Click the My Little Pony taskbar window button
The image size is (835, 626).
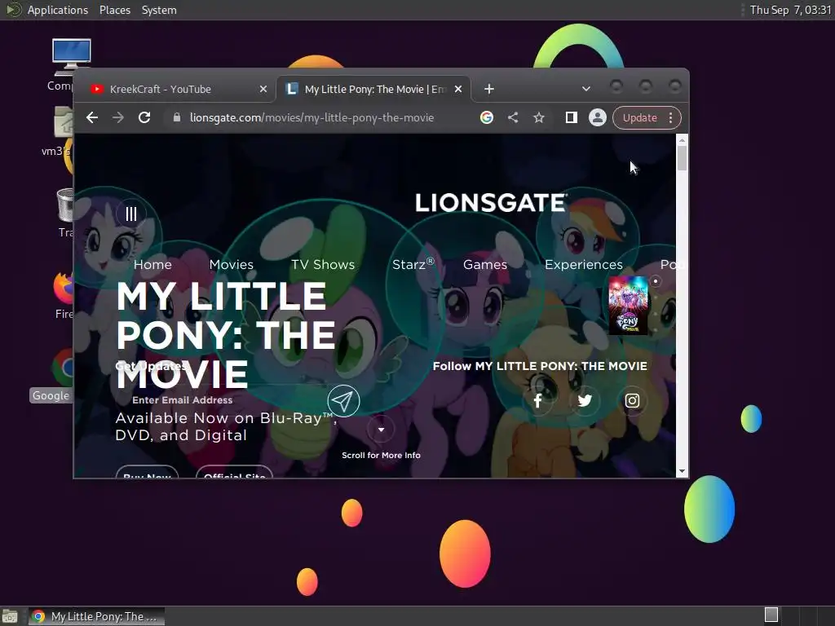[96, 616]
